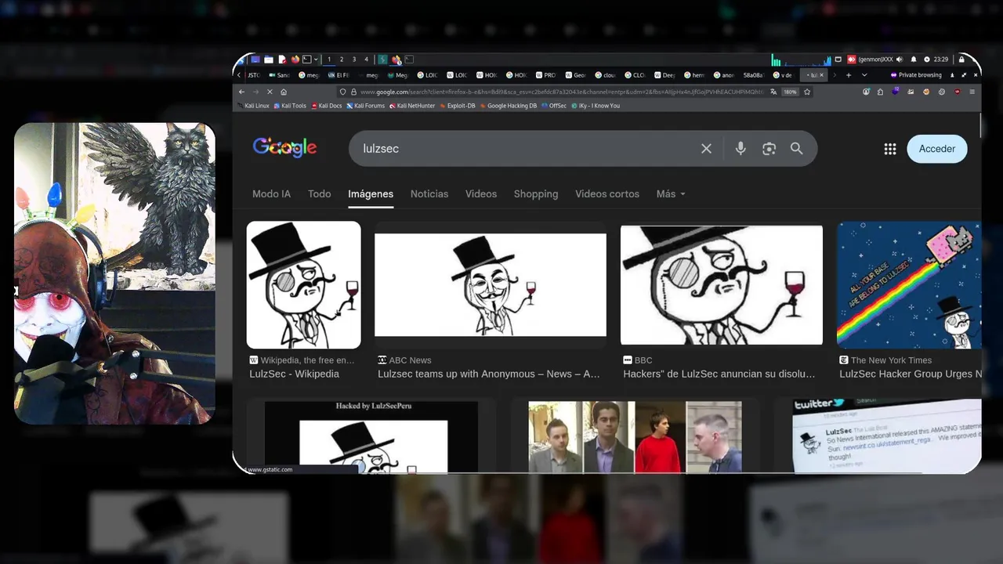Switch to the PRO Wikipedia tab
The width and height of the screenshot is (1003, 564).
click(546, 75)
